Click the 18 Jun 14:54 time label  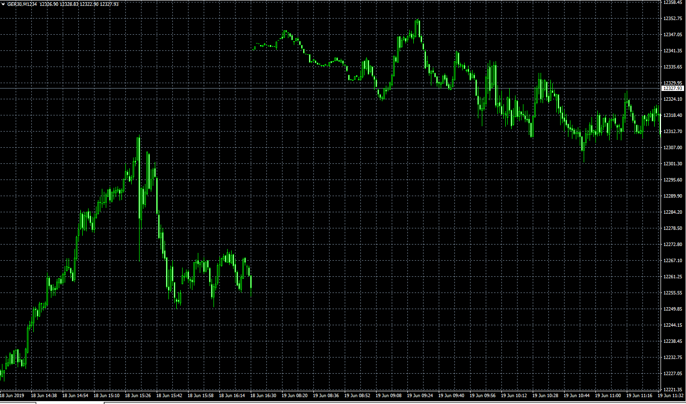(75, 395)
